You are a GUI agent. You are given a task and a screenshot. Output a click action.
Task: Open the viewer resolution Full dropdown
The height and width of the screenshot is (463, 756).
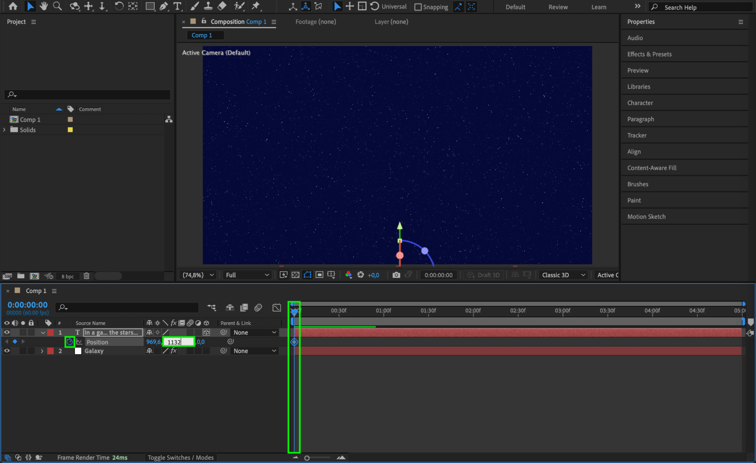point(247,275)
